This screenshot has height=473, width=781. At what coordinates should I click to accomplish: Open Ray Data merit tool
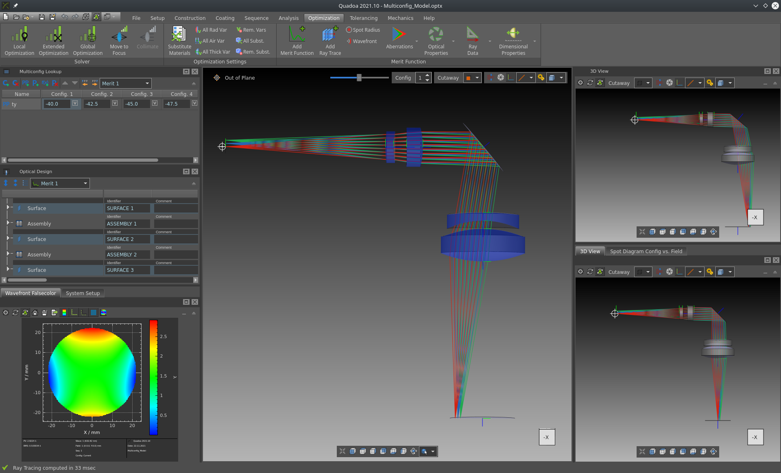(x=473, y=41)
